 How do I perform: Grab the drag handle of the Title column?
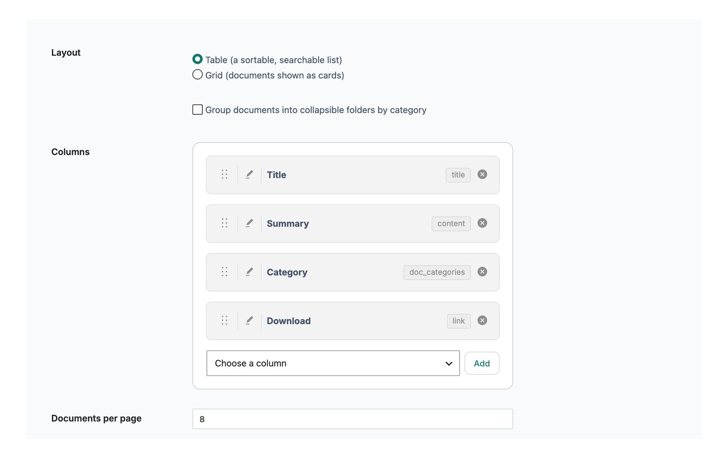click(224, 174)
